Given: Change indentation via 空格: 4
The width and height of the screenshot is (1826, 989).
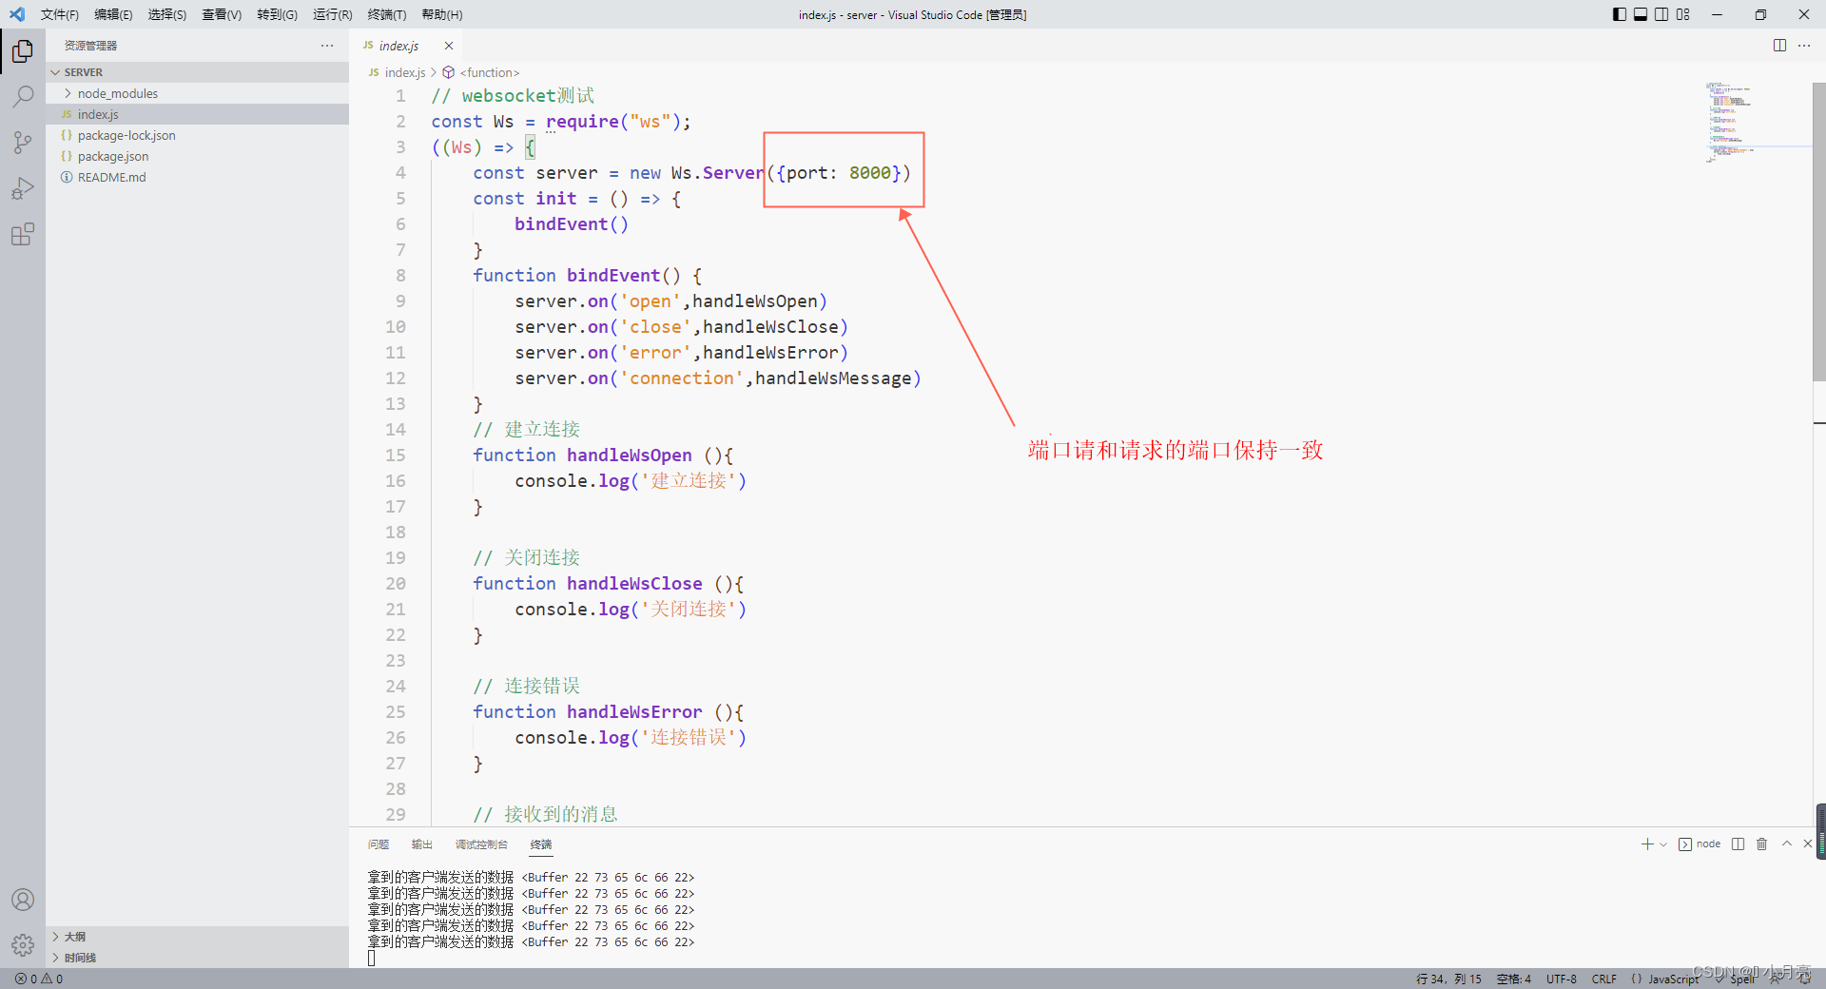Looking at the screenshot, I should click(1514, 979).
